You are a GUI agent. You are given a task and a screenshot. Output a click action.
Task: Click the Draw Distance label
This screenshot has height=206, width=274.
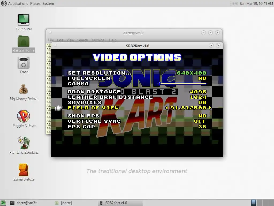[94, 92]
